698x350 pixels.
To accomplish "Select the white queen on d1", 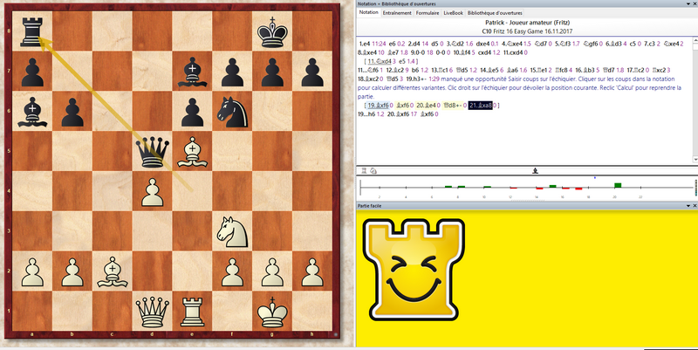I will coord(152,312).
